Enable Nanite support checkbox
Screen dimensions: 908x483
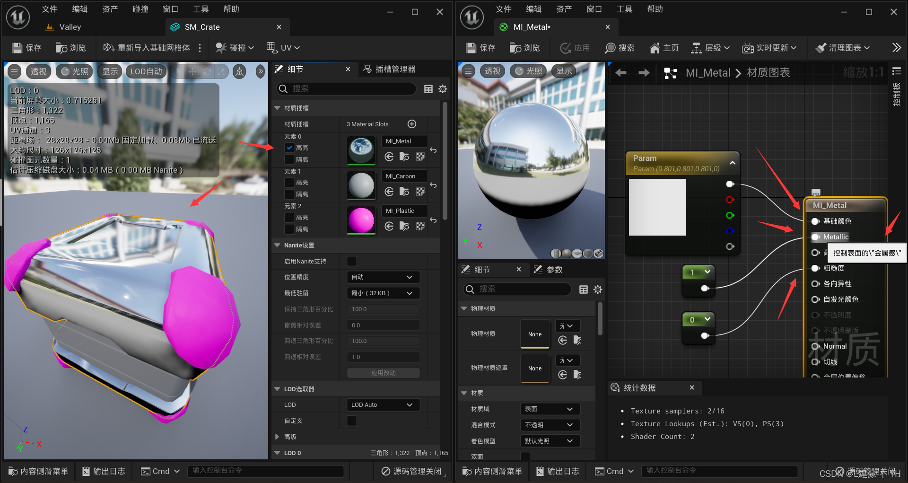pos(352,261)
